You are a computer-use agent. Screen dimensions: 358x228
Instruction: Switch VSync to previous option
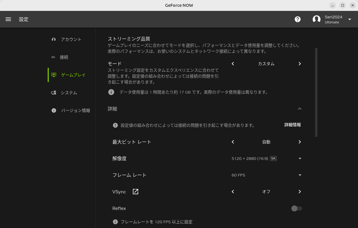point(233,192)
